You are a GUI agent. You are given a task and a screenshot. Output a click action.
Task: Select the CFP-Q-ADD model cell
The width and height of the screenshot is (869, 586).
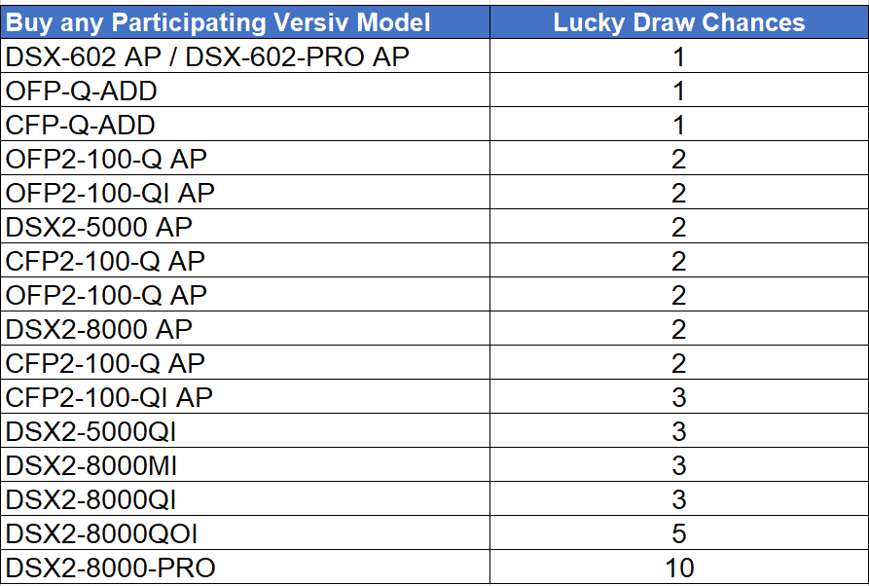[245, 124]
